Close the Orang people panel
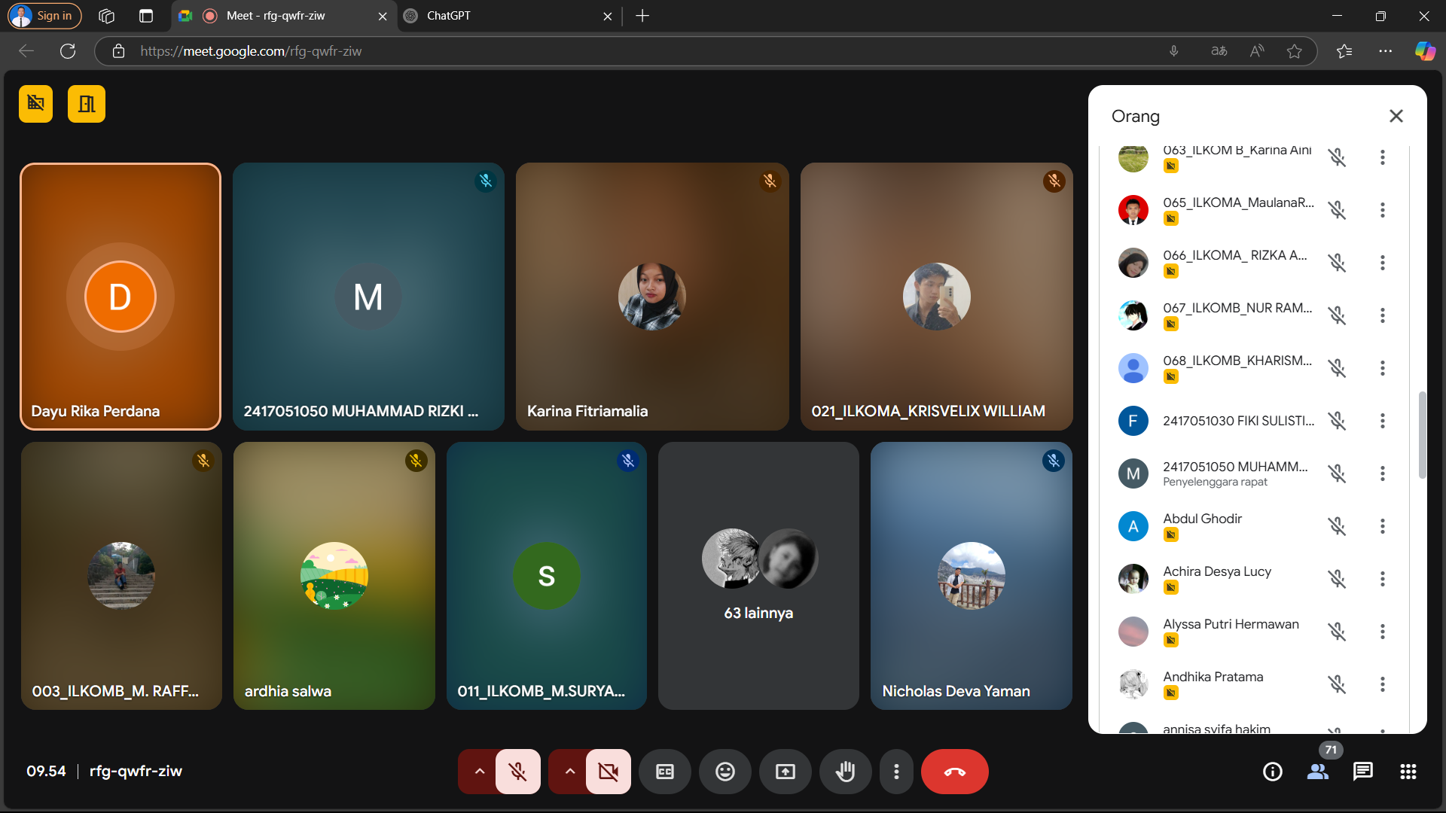This screenshot has height=813, width=1446. coord(1396,116)
